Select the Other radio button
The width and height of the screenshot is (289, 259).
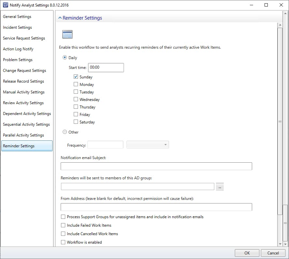point(64,132)
